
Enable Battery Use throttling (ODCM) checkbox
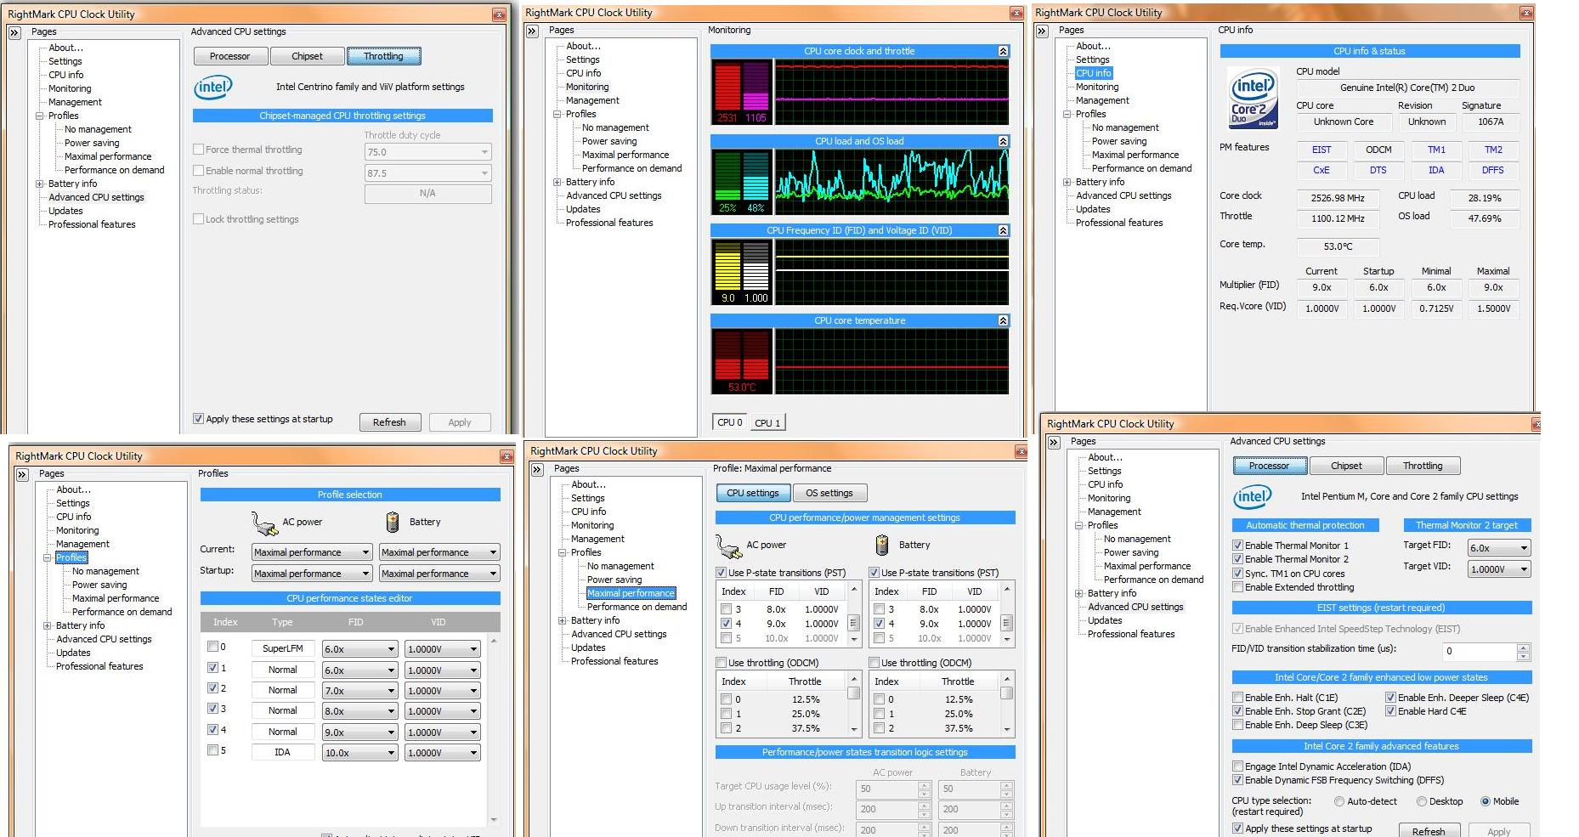tap(874, 663)
